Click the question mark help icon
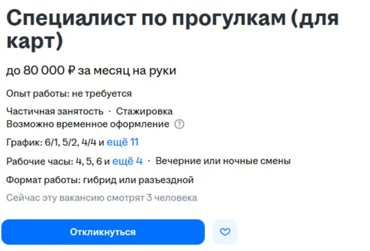The height and width of the screenshot is (251, 370). [180, 124]
